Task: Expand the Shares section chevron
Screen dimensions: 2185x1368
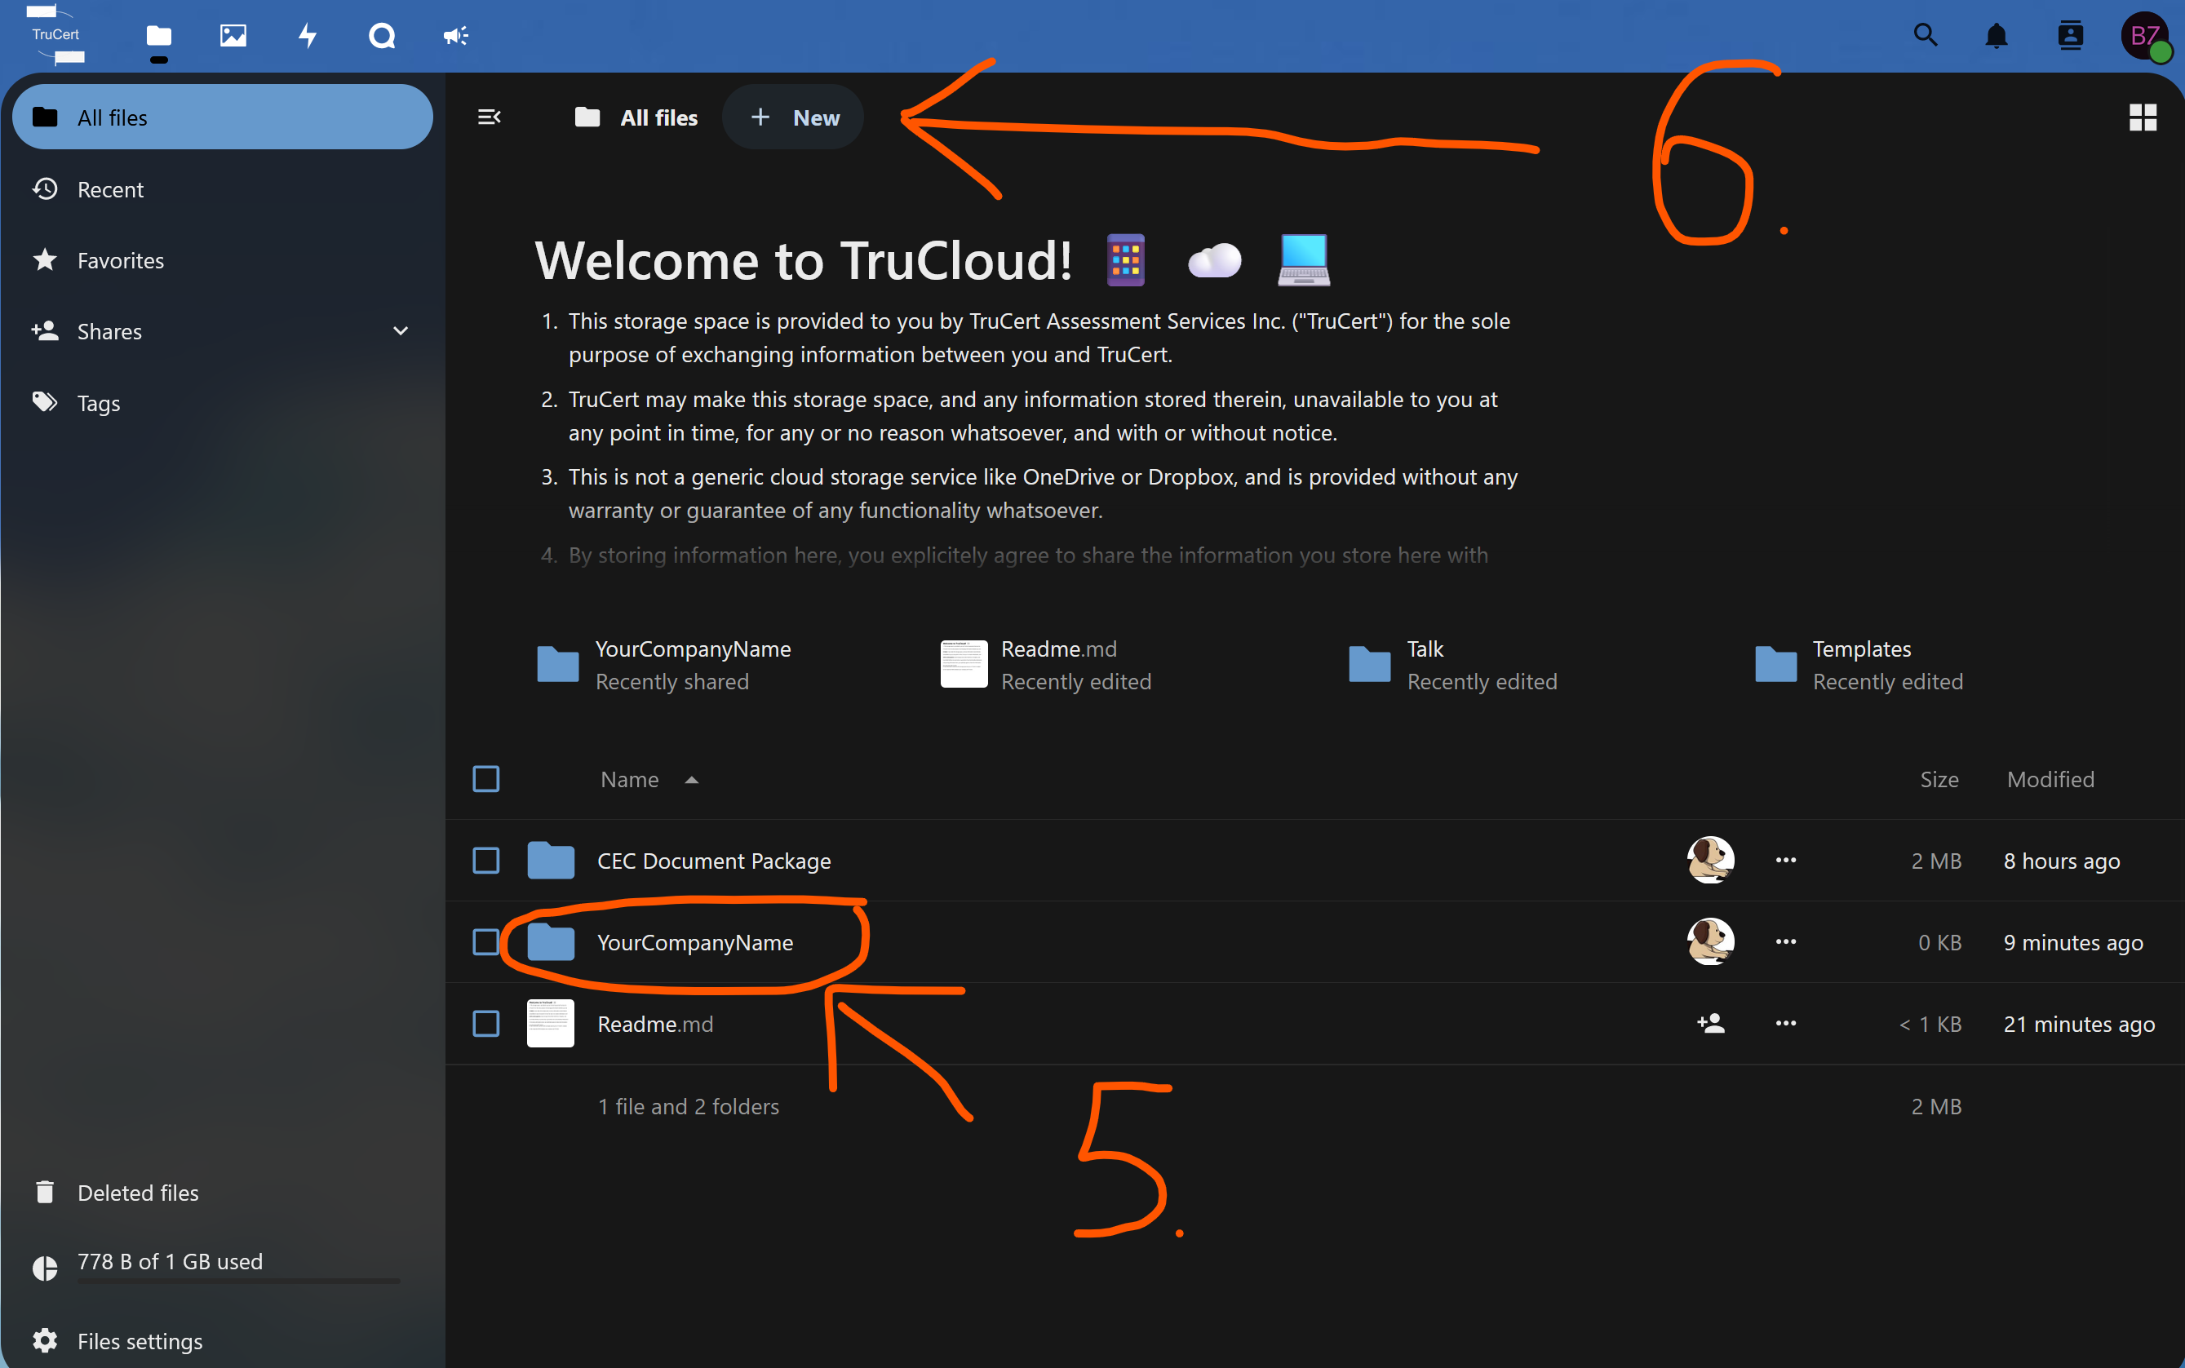Action: coord(400,331)
